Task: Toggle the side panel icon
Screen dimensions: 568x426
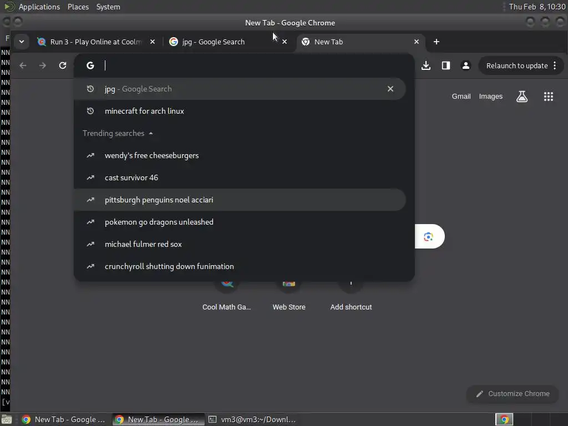Action: [446, 65]
